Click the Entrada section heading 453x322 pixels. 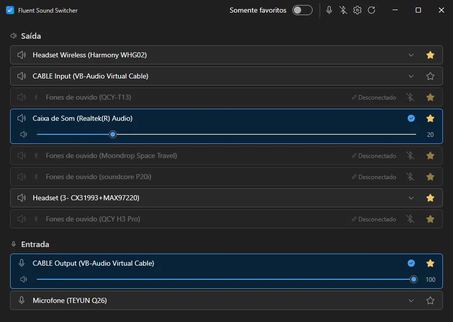click(x=35, y=245)
